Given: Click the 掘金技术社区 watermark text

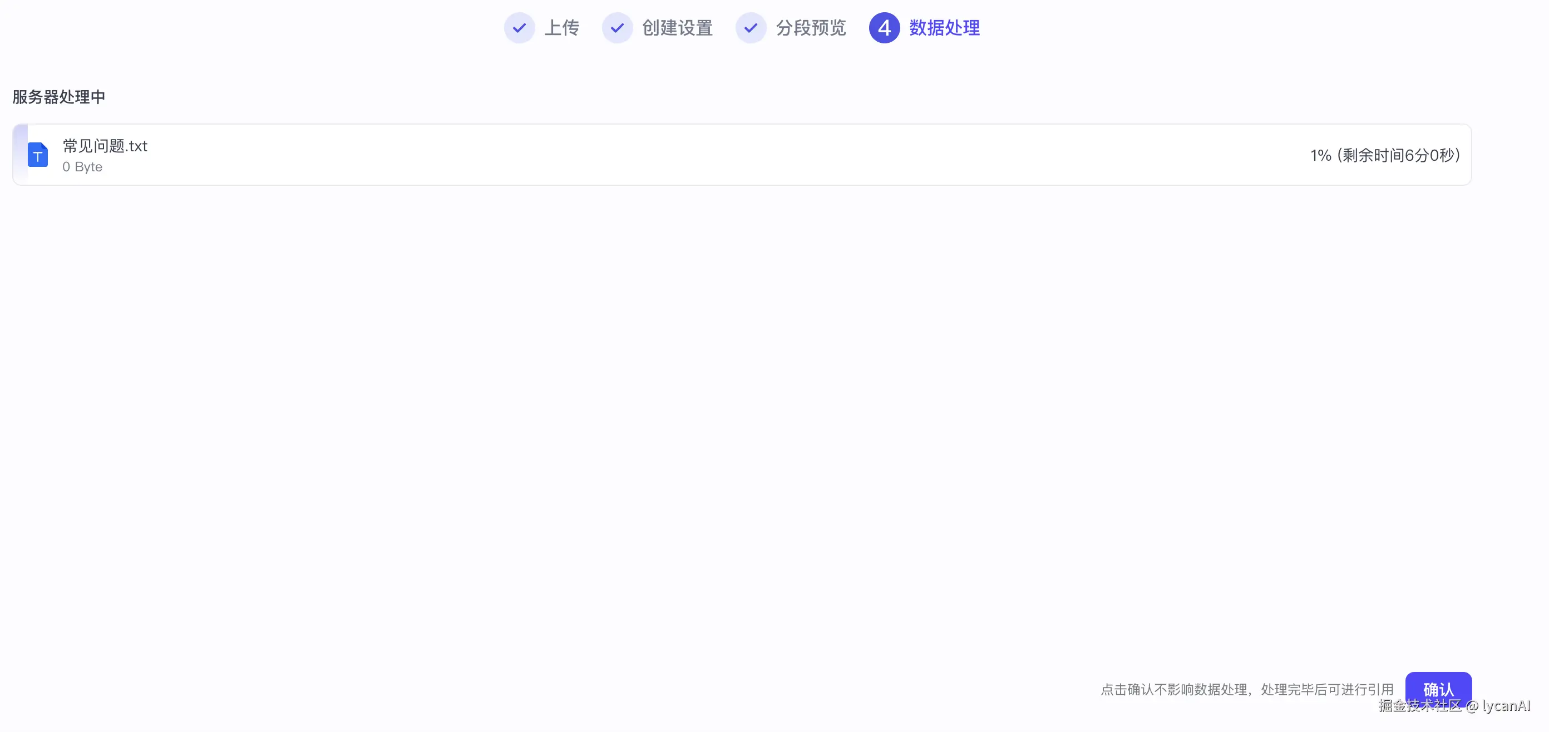Looking at the screenshot, I should 1419,706.
